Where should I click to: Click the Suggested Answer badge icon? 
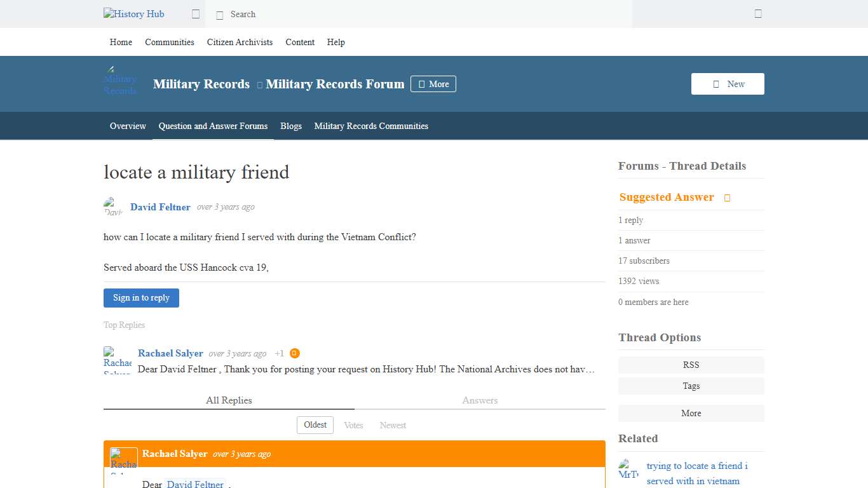[x=727, y=198]
